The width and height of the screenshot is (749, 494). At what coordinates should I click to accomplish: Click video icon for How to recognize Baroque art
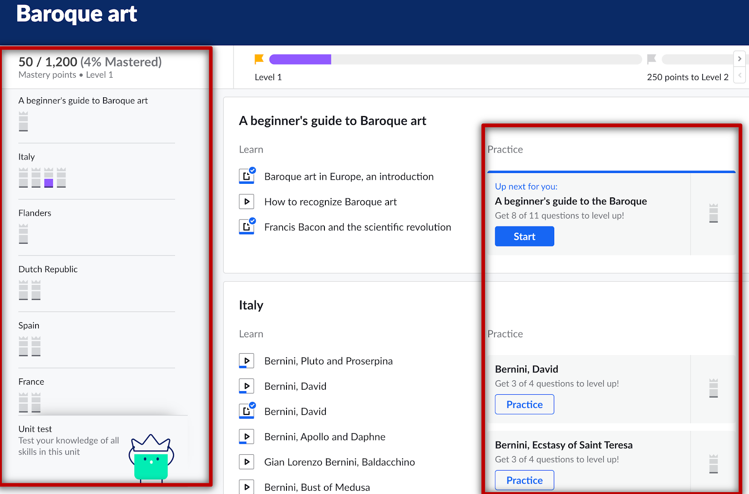(x=247, y=202)
